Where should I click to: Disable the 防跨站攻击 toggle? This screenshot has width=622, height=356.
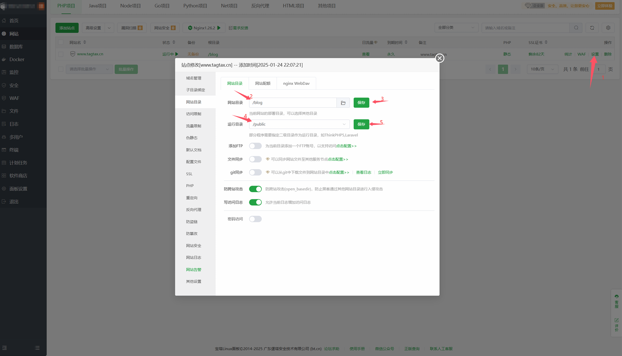pyautogui.click(x=255, y=189)
